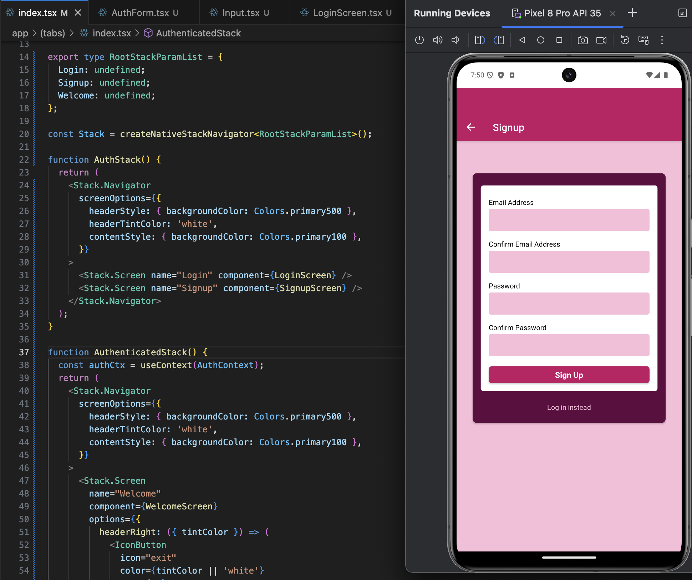Switch to the AuthForm.tsx tab
This screenshot has width=692, height=580.
(x=144, y=13)
